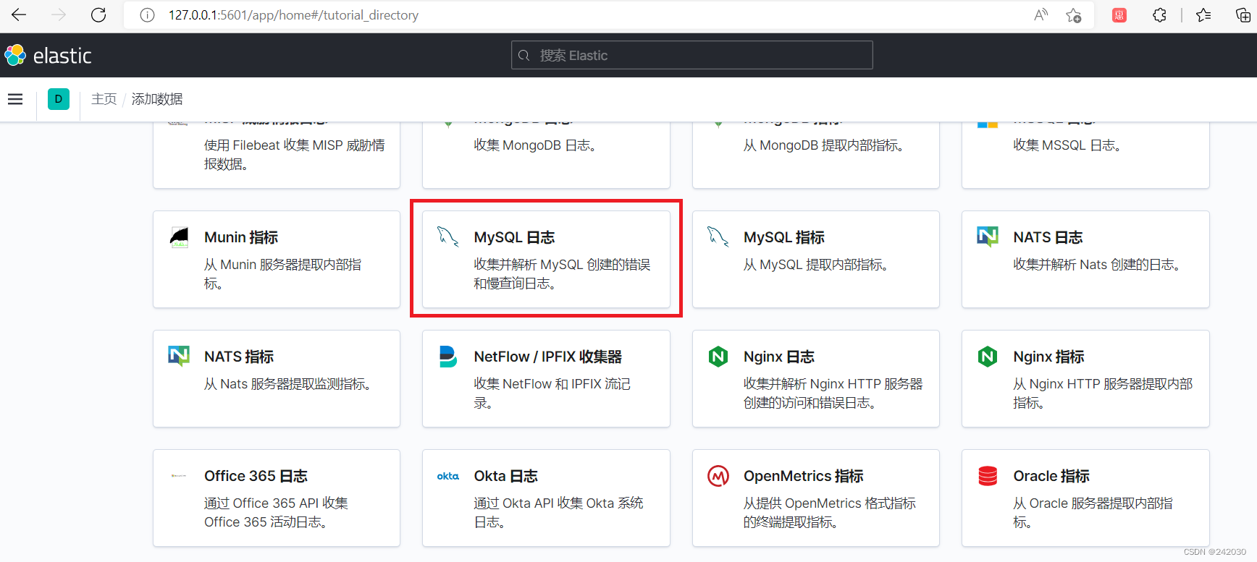
Task: Click the Nginx 日志 icon
Action: click(718, 356)
